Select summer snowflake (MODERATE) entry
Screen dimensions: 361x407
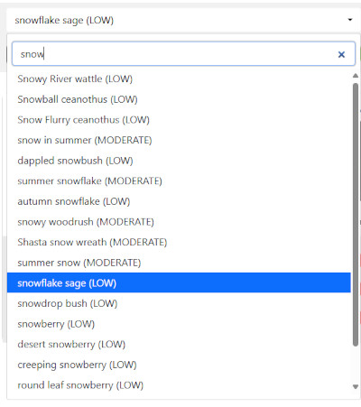[x=179, y=181]
